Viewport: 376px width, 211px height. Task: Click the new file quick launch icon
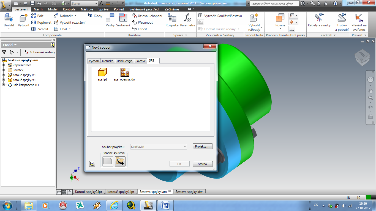[108, 161]
